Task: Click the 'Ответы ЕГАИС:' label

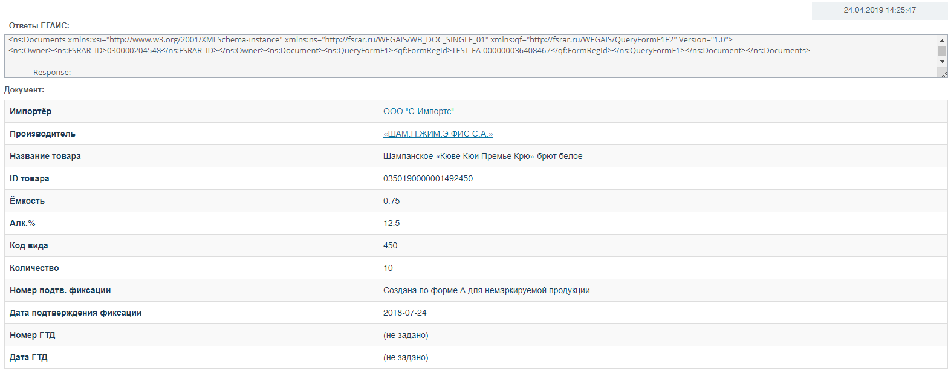Action: [x=39, y=26]
